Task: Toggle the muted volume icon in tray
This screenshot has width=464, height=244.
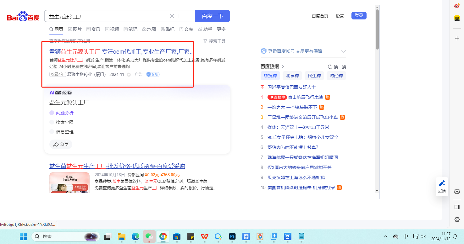Action: point(423,236)
